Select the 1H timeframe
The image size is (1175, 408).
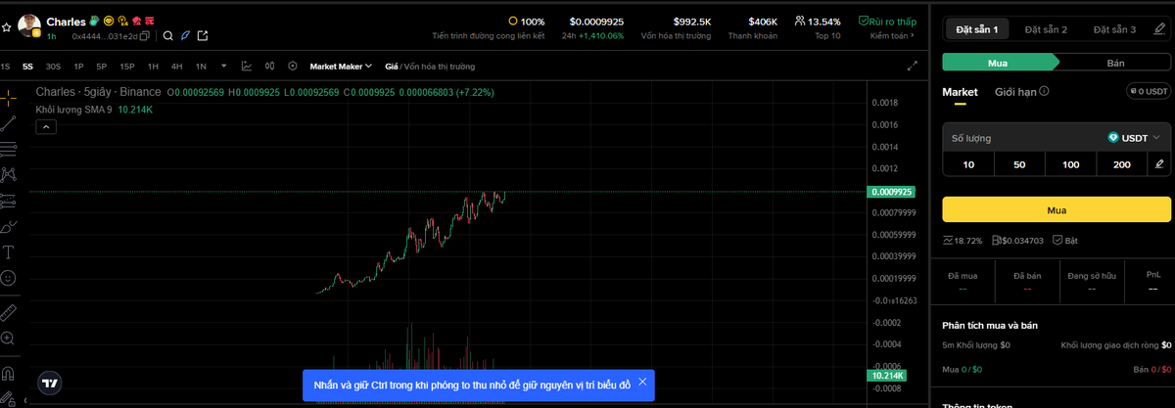coord(153,67)
